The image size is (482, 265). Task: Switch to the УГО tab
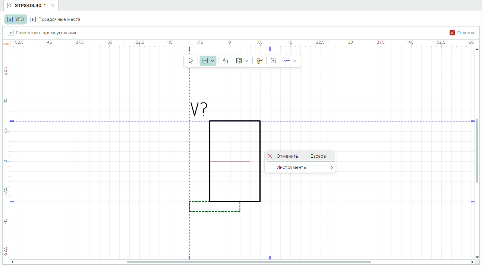(16, 19)
